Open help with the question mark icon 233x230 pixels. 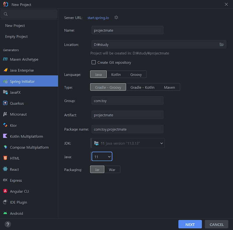tap(8, 224)
